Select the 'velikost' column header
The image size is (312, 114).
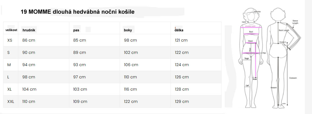(11, 30)
